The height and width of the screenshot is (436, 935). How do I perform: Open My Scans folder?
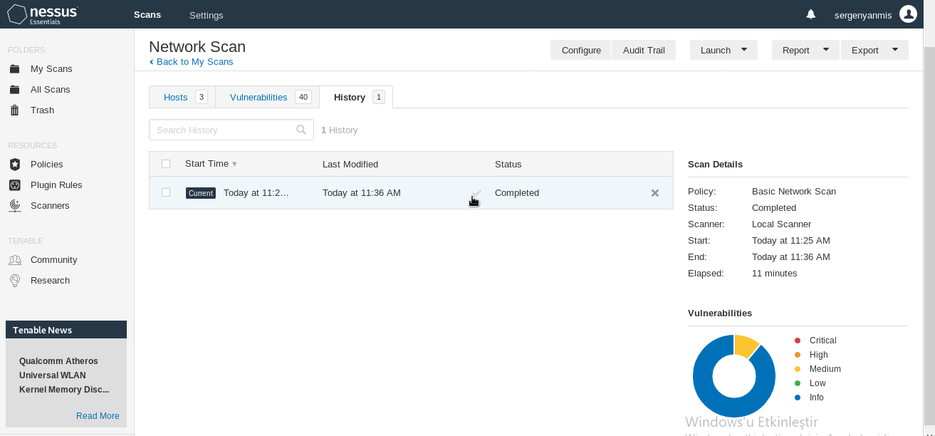tap(51, 69)
